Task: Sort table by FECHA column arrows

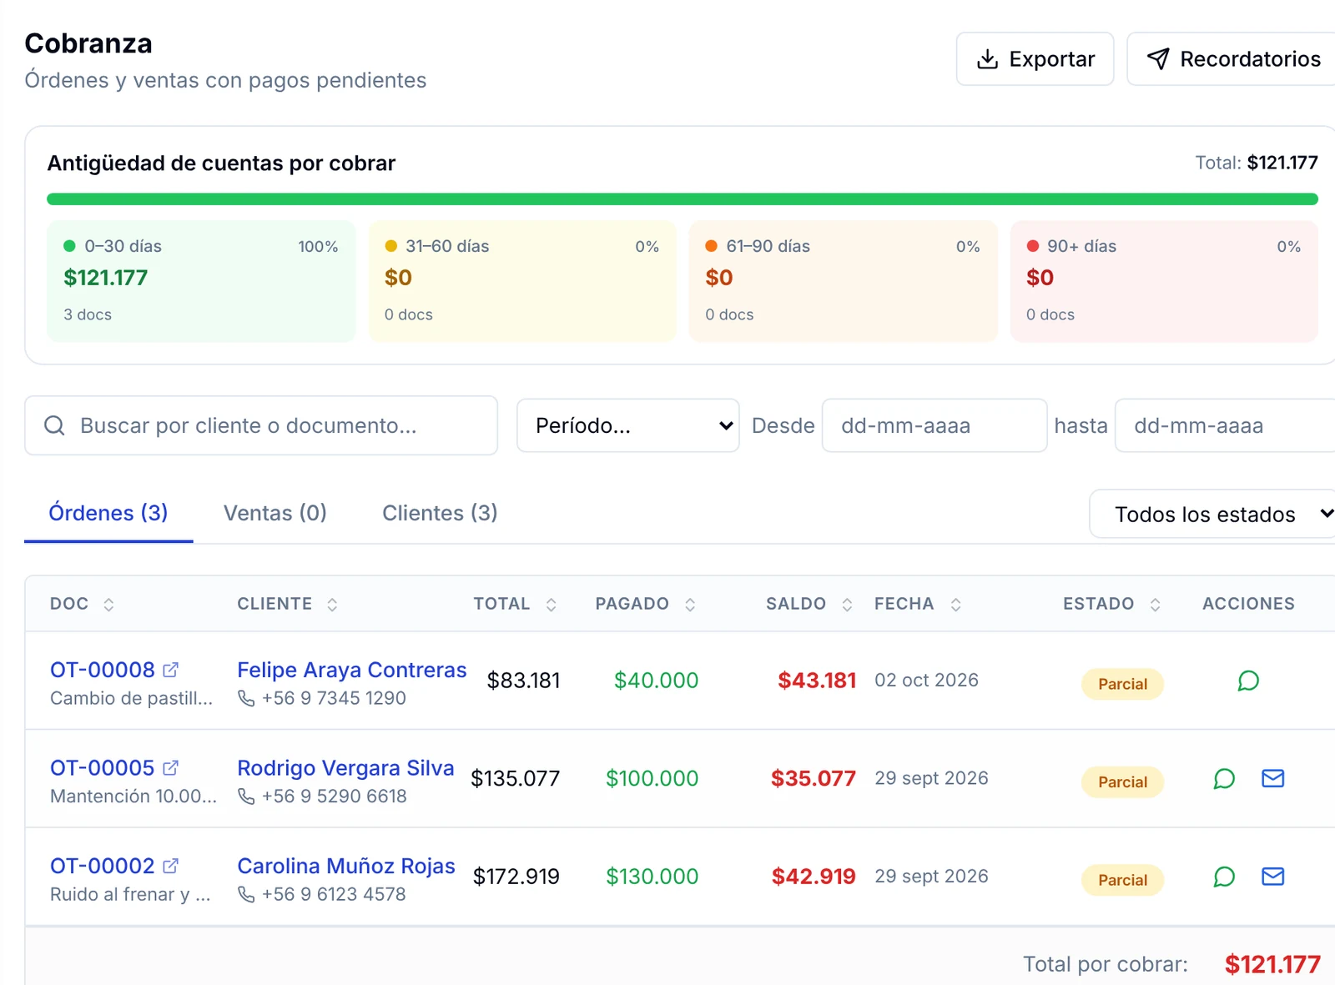Action: click(956, 605)
